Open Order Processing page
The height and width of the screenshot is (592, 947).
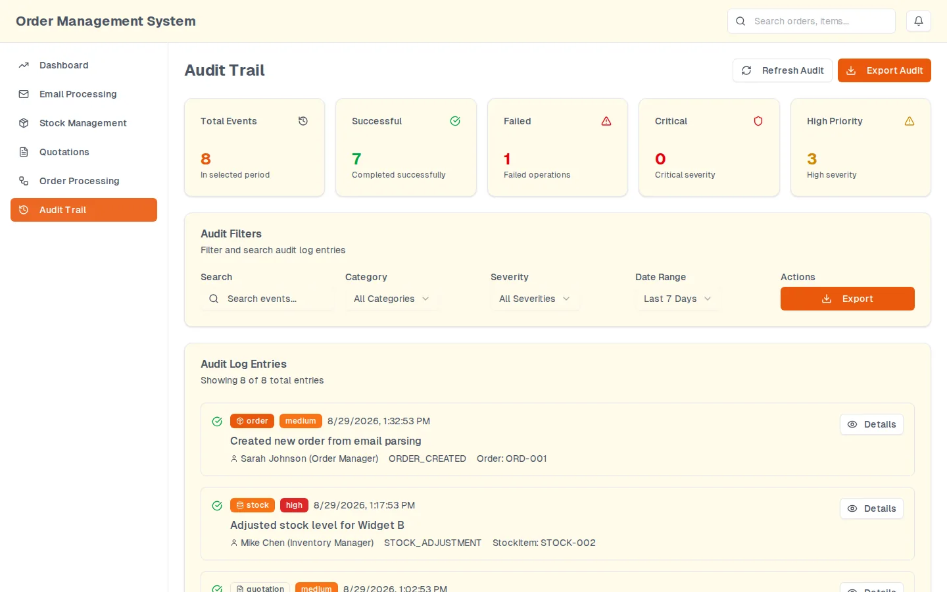point(84,181)
